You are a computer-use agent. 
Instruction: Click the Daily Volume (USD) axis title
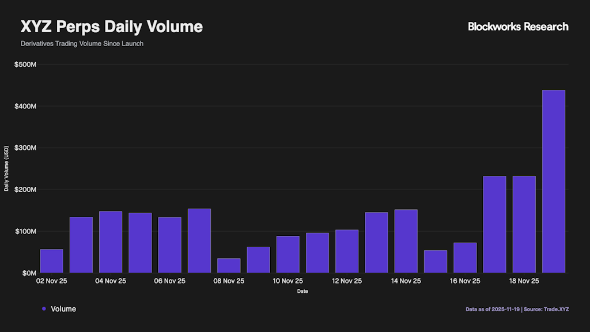6,168
